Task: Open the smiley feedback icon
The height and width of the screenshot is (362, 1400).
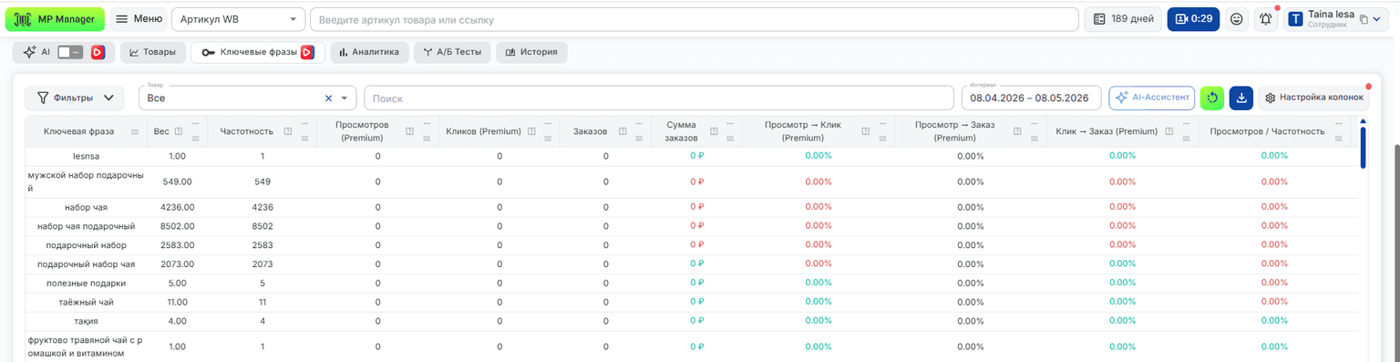Action: (1236, 19)
